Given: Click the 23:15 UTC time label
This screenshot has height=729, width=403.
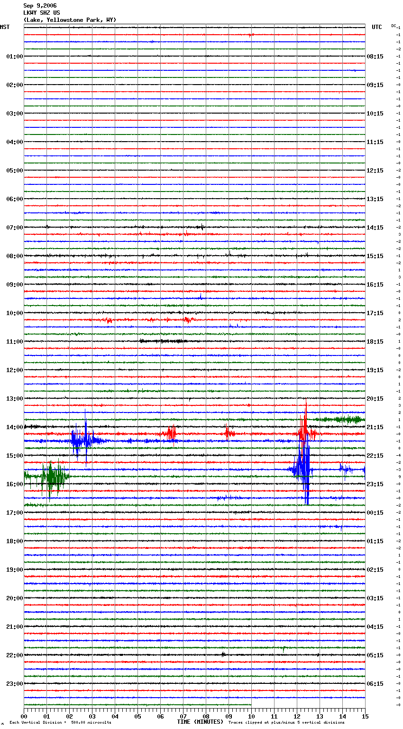Looking at the screenshot, I should (375, 484).
